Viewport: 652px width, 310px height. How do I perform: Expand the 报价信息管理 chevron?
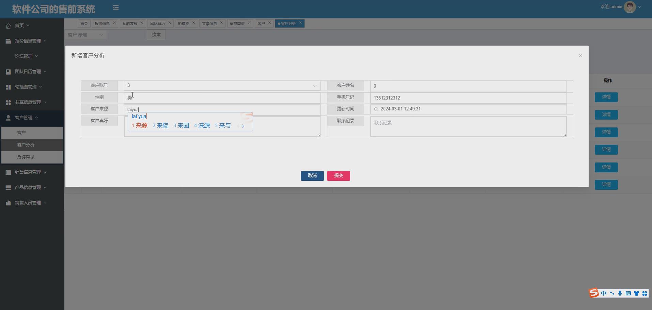pos(45,41)
